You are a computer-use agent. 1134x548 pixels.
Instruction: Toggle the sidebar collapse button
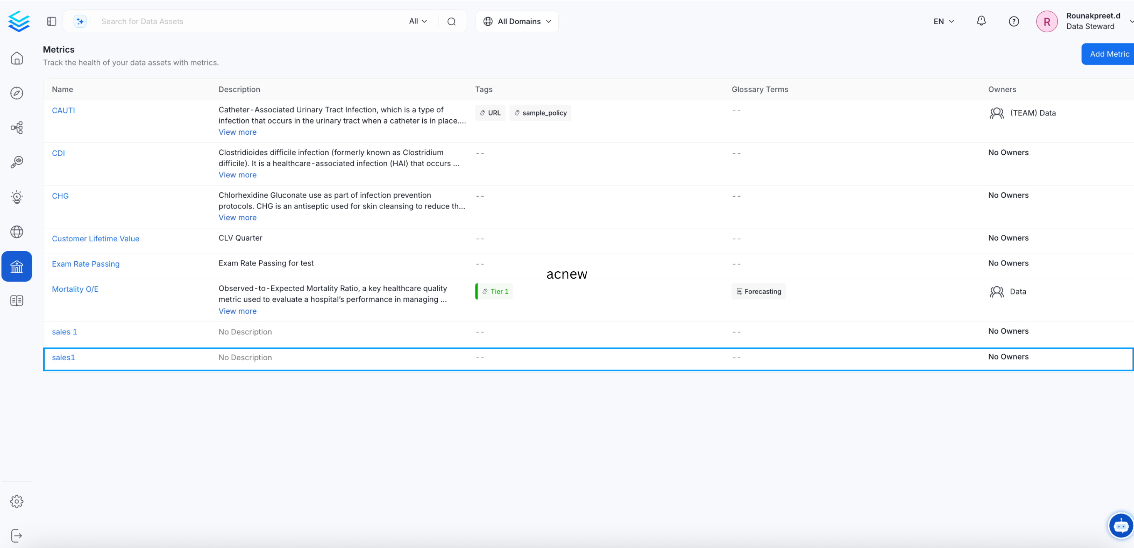coord(52,21)
